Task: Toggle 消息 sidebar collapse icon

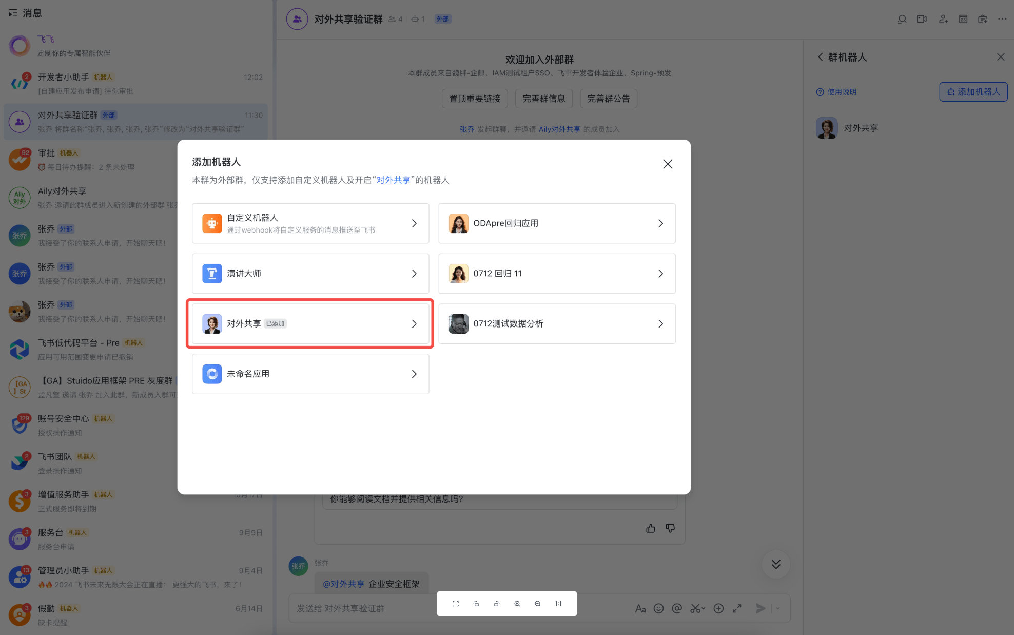Action: (x=13, y=13)
